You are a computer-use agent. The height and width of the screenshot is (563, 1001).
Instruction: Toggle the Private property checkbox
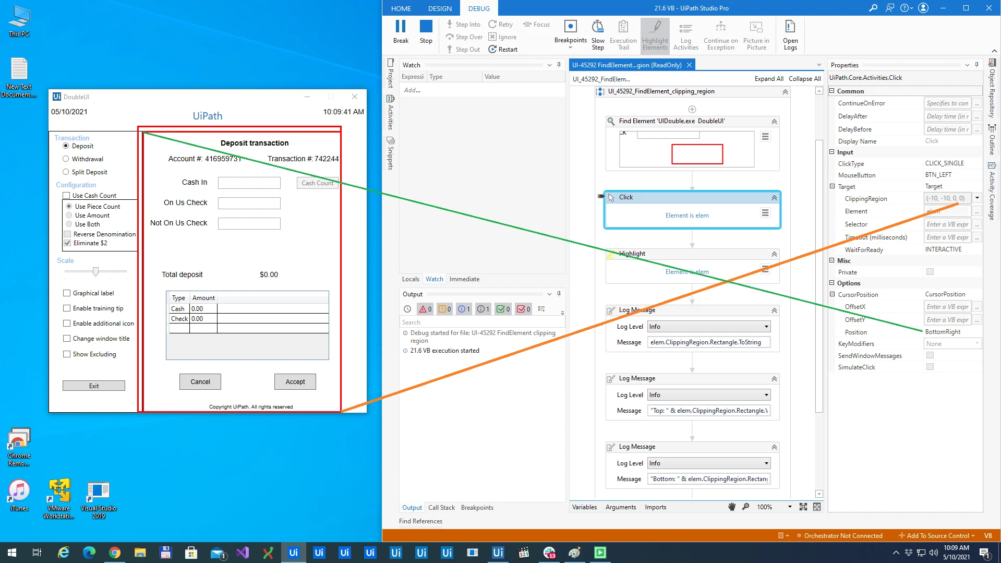coord(930,272)
